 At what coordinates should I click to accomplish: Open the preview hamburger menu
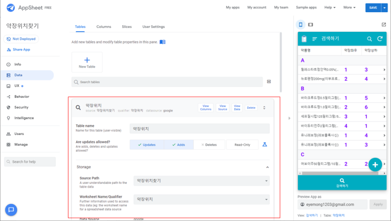click(x=314, y=39)
